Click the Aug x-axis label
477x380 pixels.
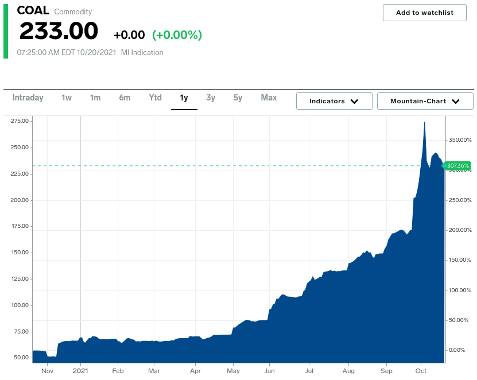click(348, 371)
